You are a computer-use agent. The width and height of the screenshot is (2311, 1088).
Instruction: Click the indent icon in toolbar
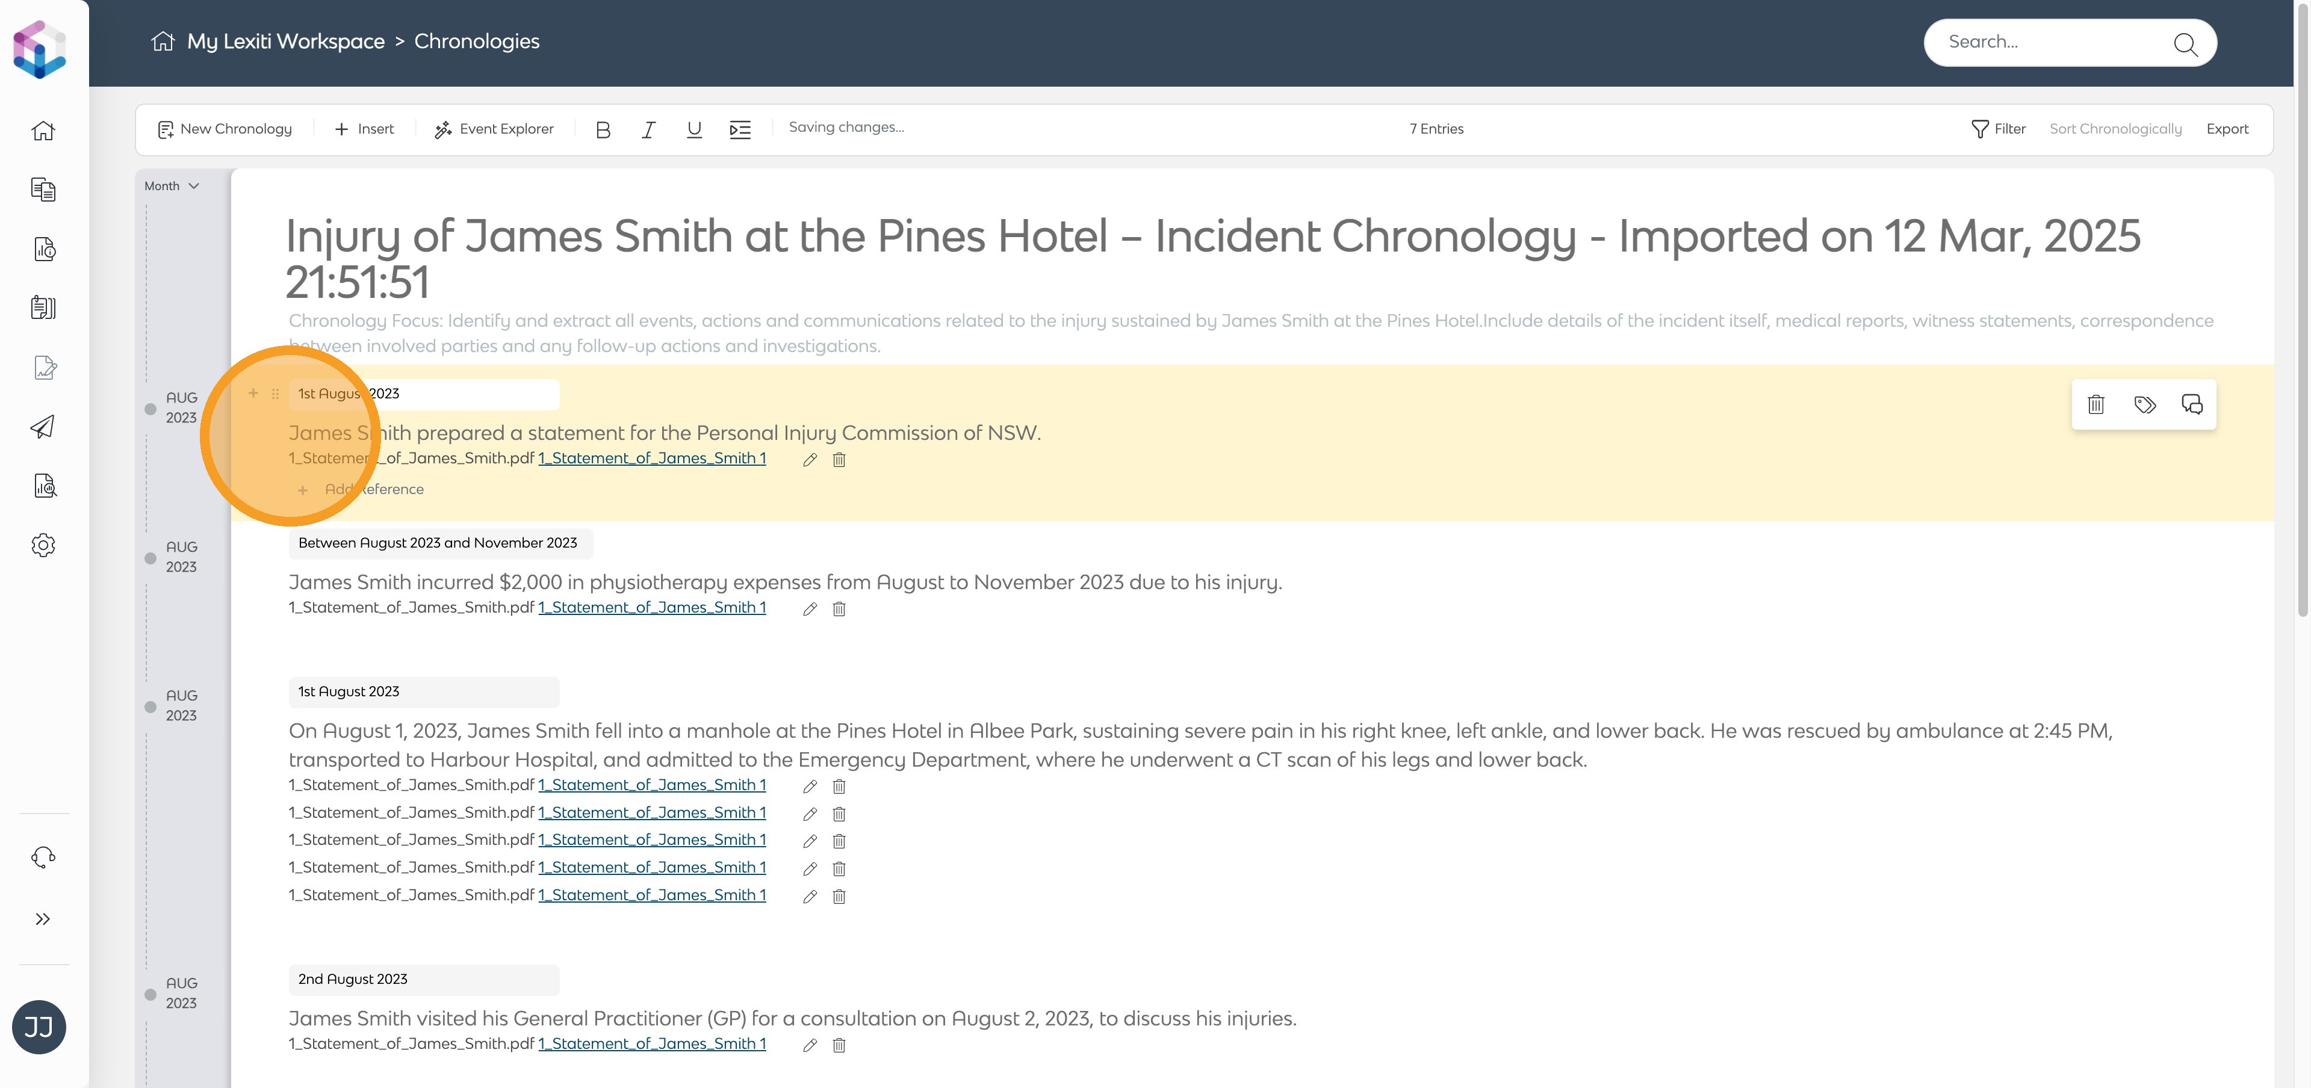[x=739, y=129]
